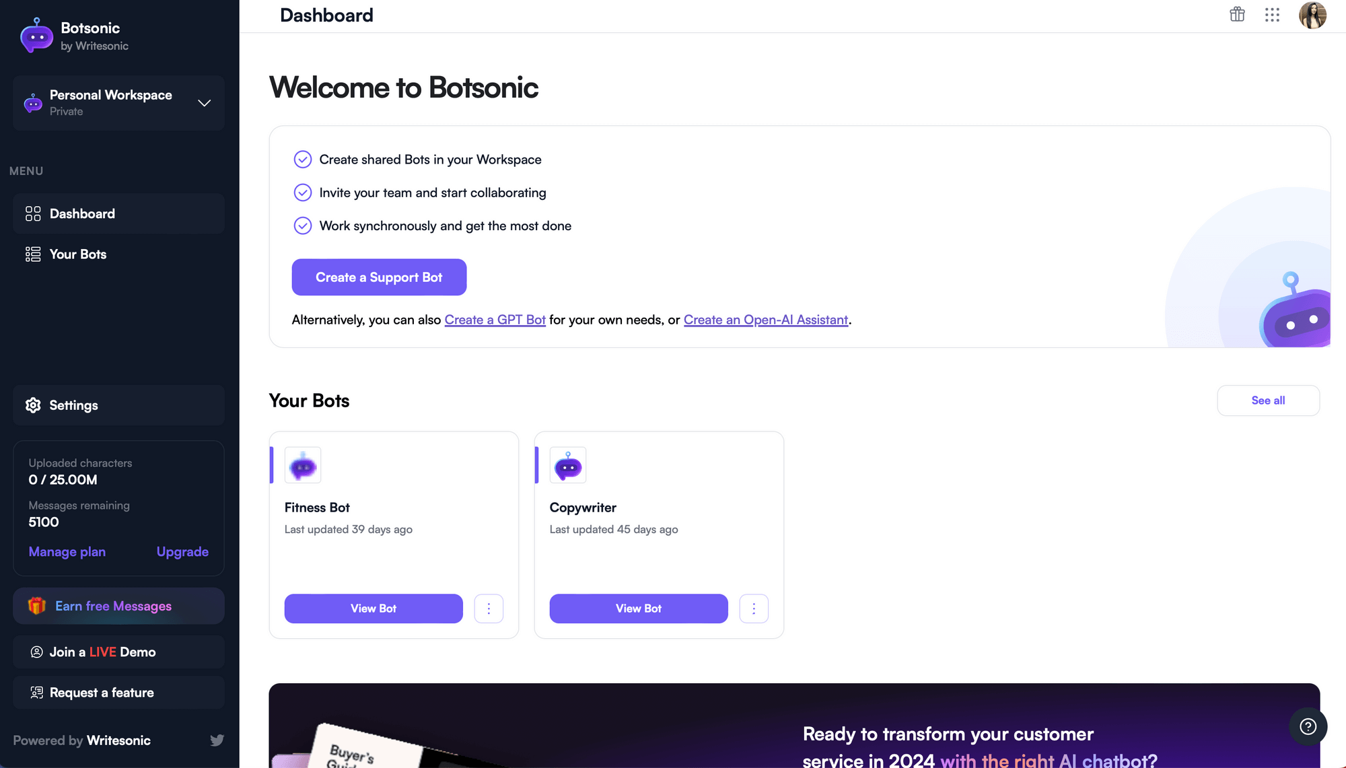The image size is (1346, 768).
Task: Follow the Create a GPT Bot link
Action: [495, 320]
